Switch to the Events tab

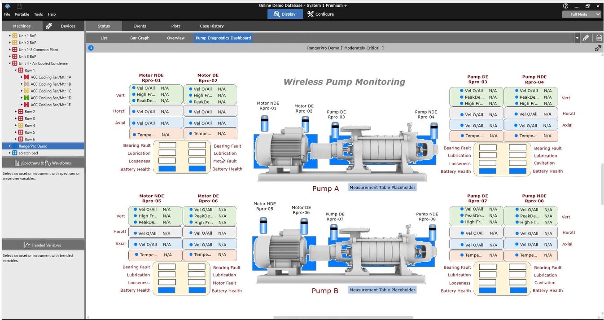[x=140, y=26]
